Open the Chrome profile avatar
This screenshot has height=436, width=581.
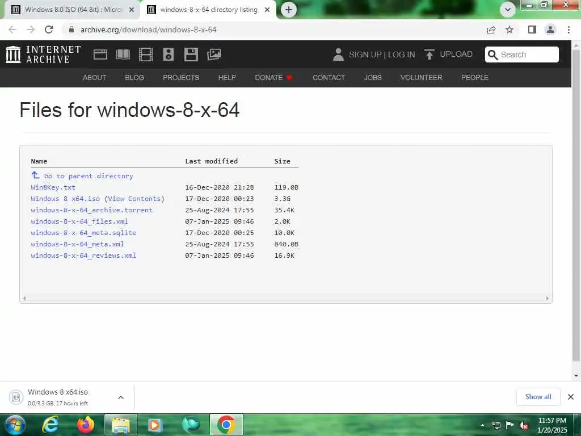[x=550, y=30]
